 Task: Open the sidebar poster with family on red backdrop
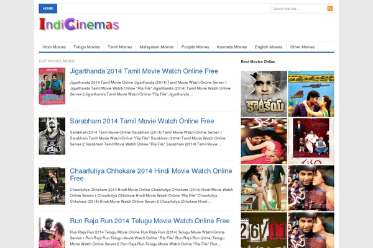click(311, 141)
